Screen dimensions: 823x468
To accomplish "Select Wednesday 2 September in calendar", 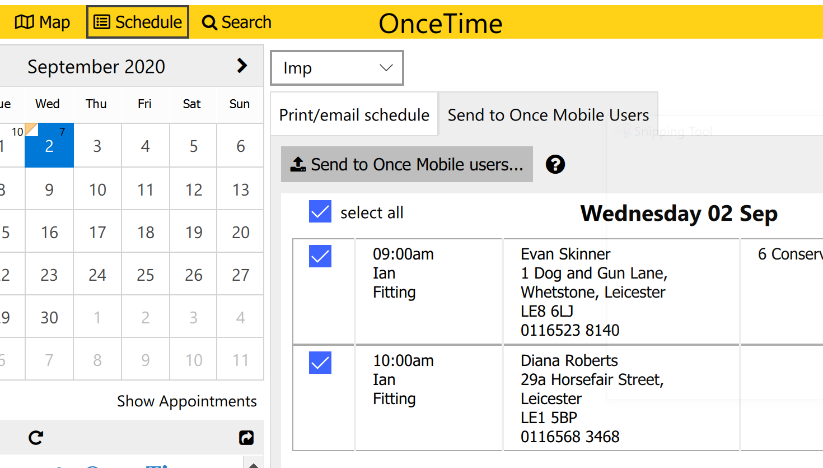I will point(49,146).
